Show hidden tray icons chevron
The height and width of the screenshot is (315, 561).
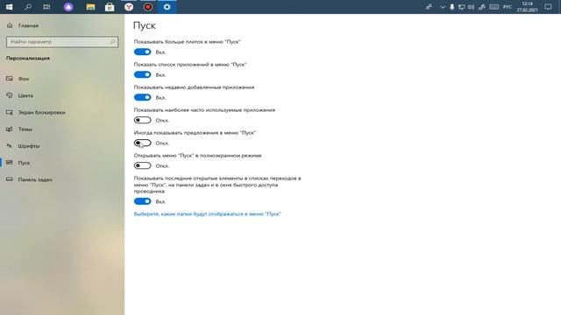pos(443,7)
